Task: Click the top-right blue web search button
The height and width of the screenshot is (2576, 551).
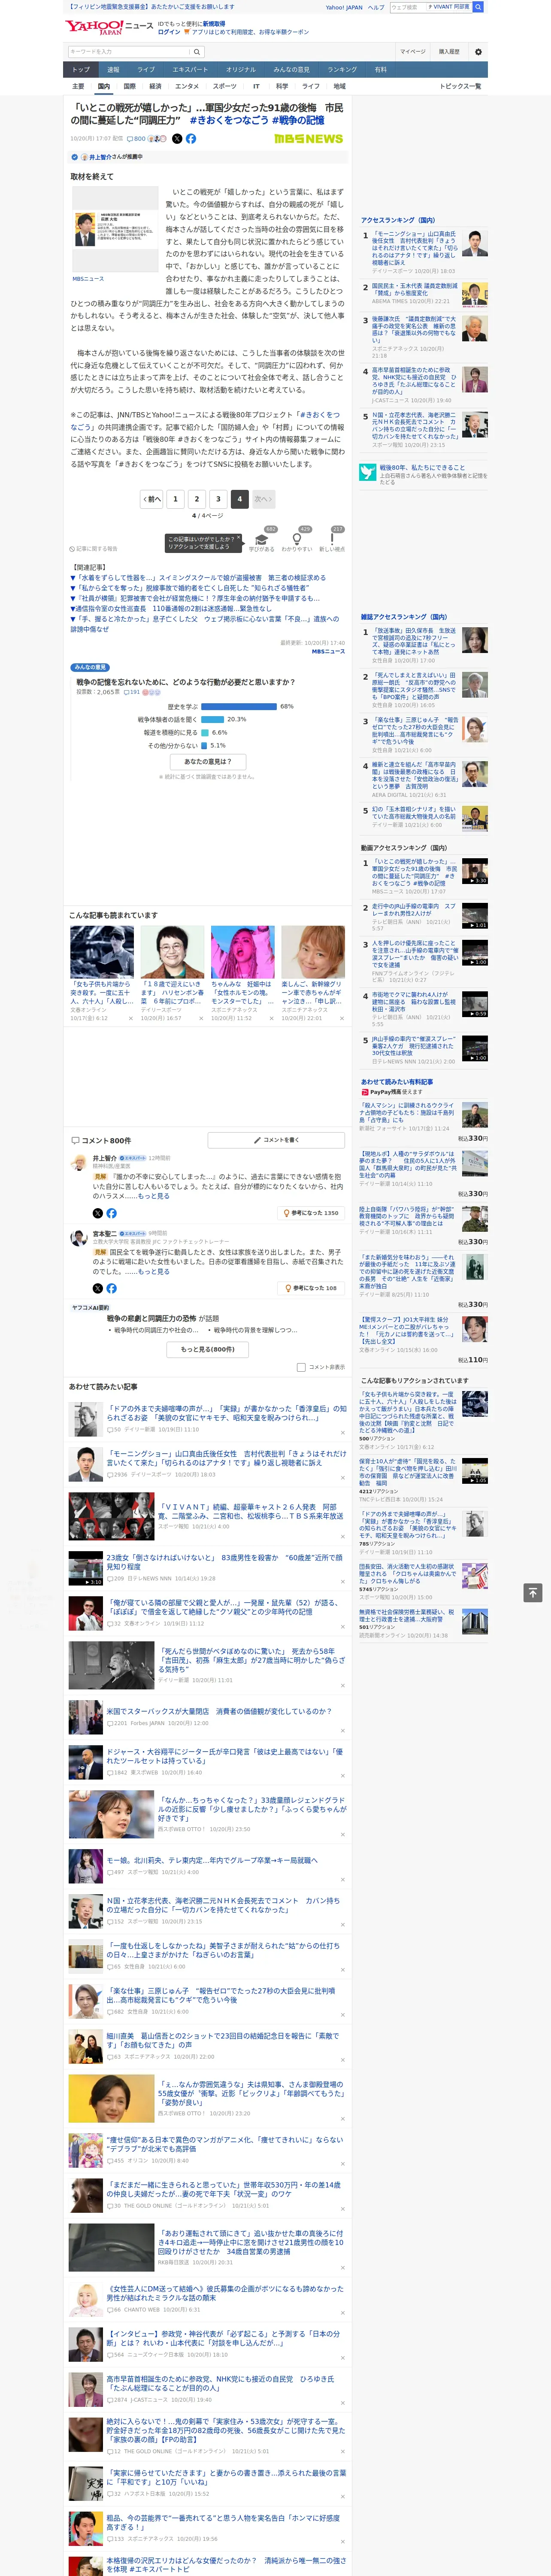Action: 478,7
